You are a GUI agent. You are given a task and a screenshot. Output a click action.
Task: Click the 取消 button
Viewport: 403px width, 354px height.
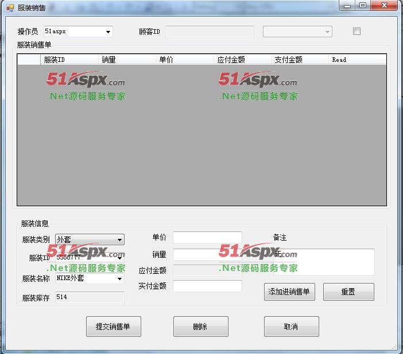[x=291, y=327]
